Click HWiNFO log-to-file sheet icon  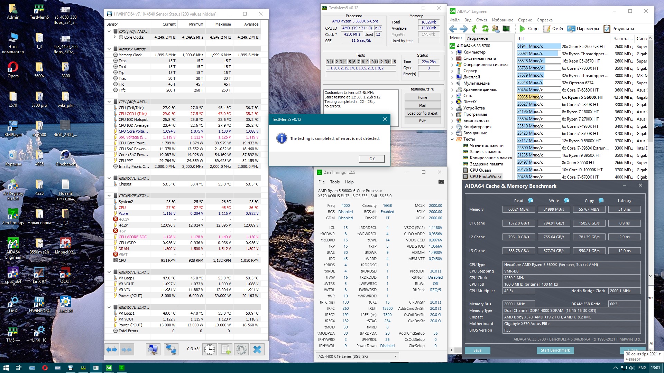click(x=225, y=350)
